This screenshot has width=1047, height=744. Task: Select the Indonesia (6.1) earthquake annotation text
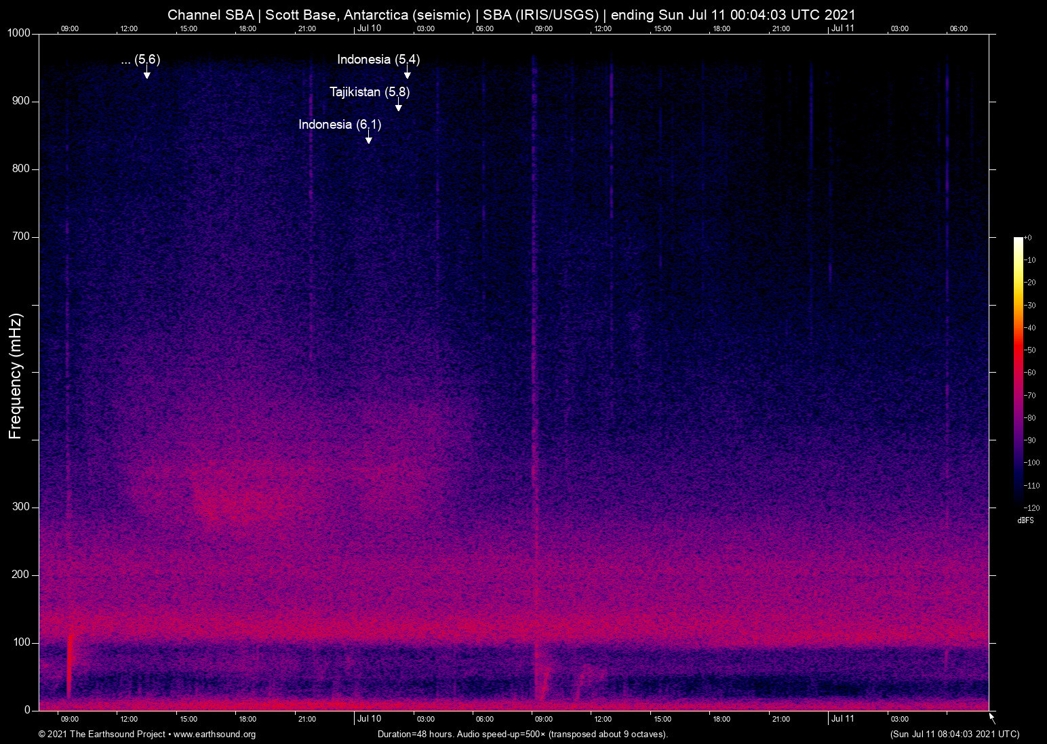[340, 125]
